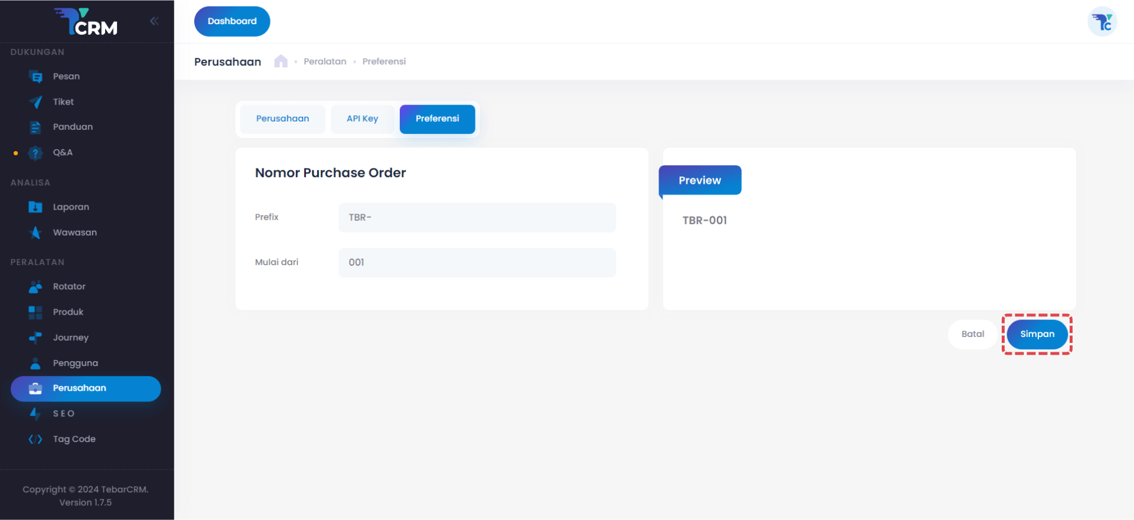This screenshot has height=520, width=1134.
Task: Click the Wawasan star icon
Action: (x=35, y=233)
